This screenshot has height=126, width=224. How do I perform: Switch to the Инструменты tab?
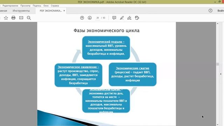(21, 11)
